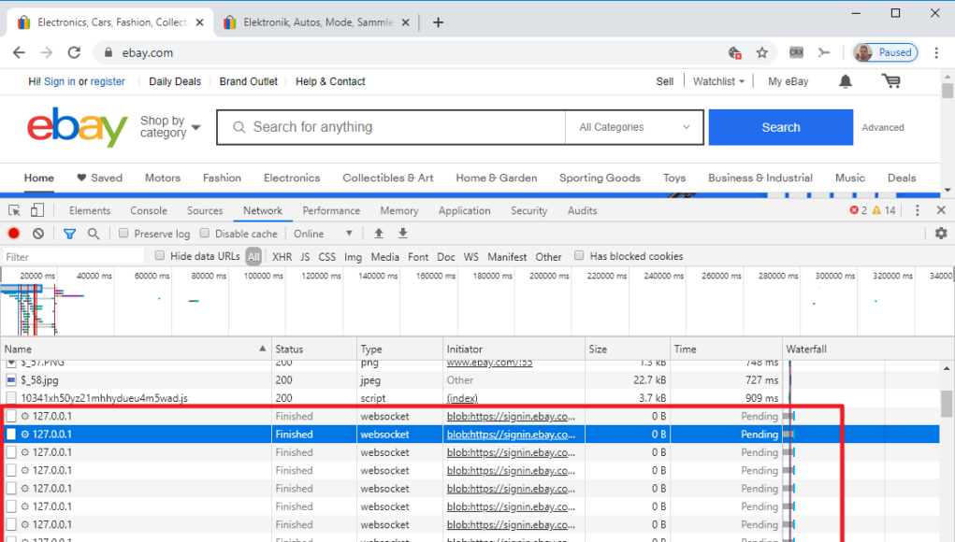Open the Advanced search link
The height and width of the screenshot is (542, 955).
(x=883, y=127)
